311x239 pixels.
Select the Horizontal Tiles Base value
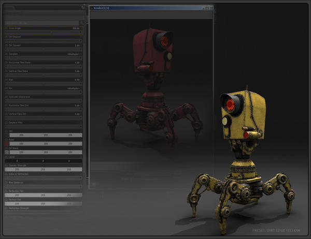click(77, 63)
